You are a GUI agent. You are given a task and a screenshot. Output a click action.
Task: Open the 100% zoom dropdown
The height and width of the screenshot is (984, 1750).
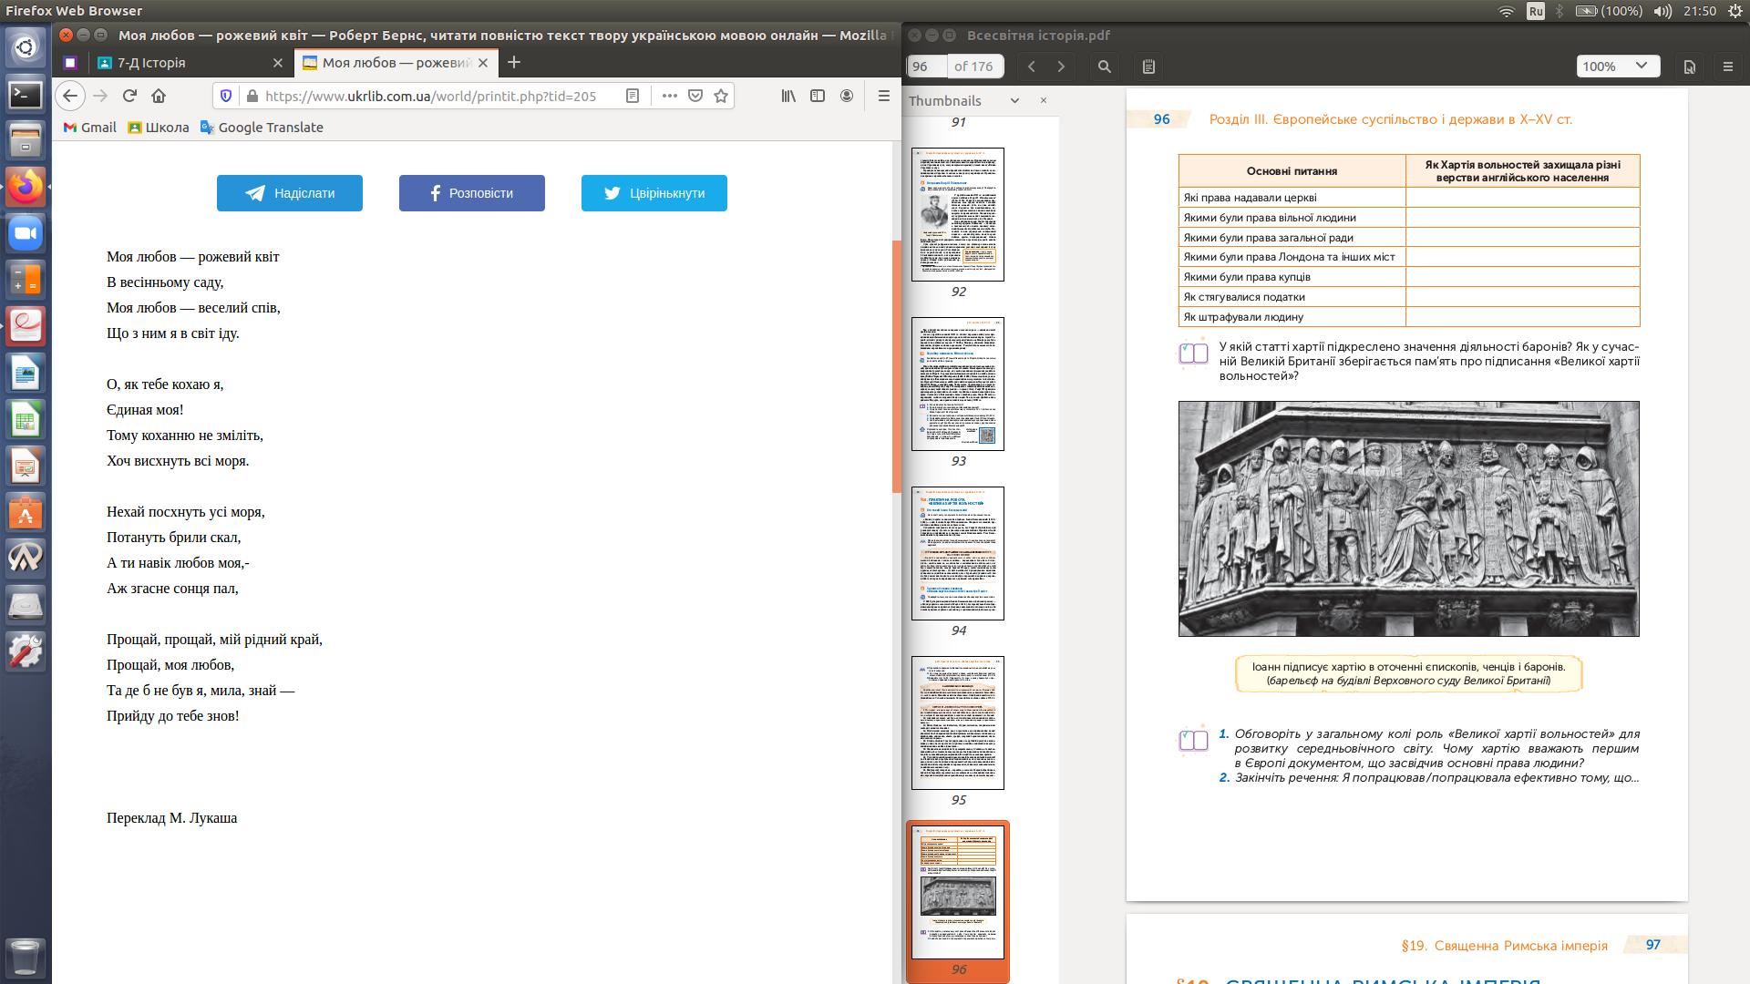pos(1619,67)
